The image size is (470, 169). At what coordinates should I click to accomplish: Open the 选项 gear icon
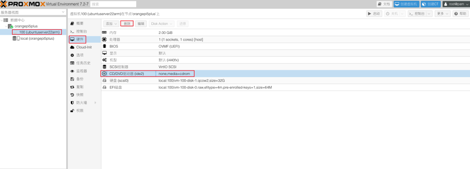click(x=72, y=55)
